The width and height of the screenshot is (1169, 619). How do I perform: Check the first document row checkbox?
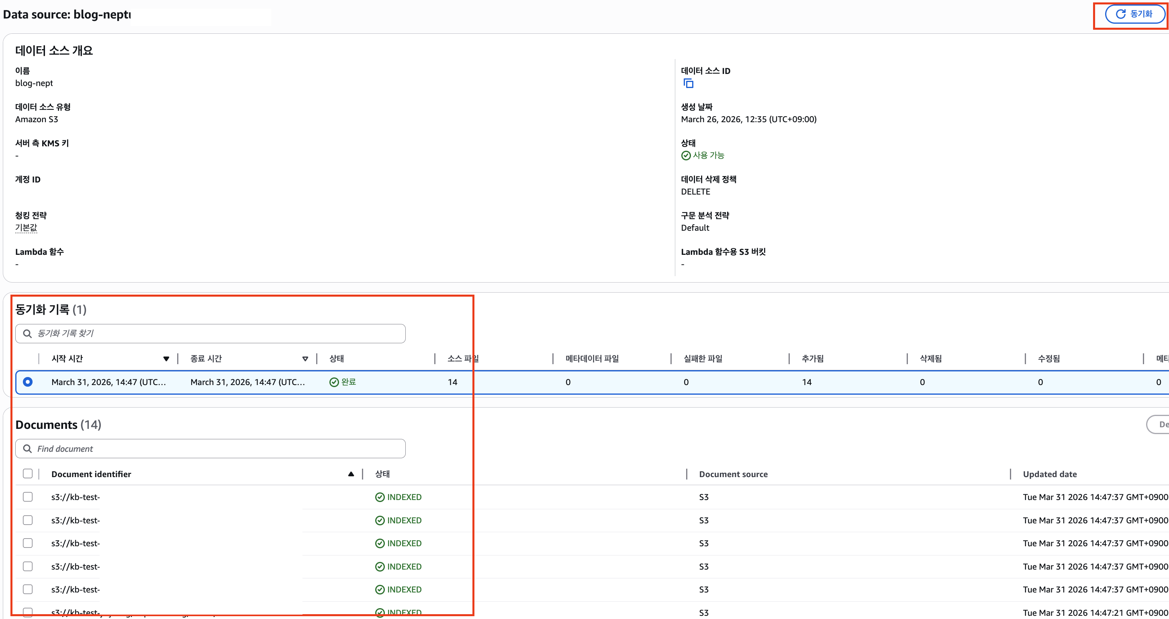[x=28, y=497]
